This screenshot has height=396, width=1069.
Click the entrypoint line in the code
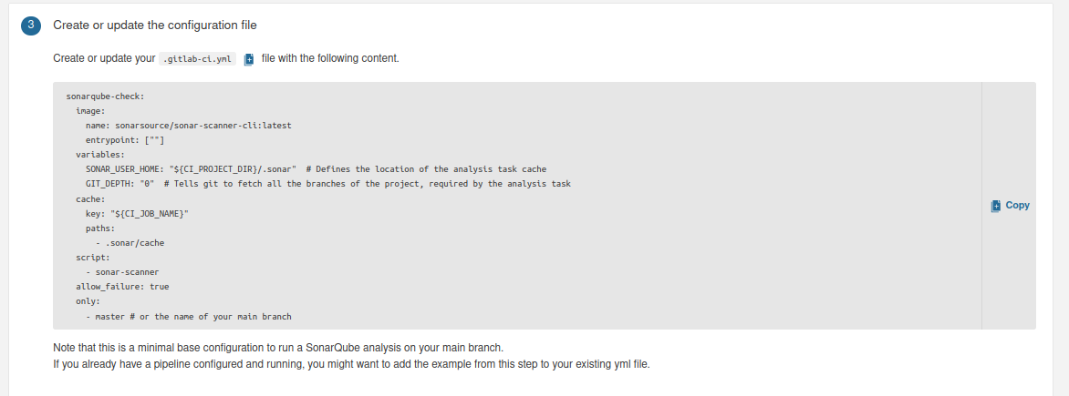coord(125,140)
